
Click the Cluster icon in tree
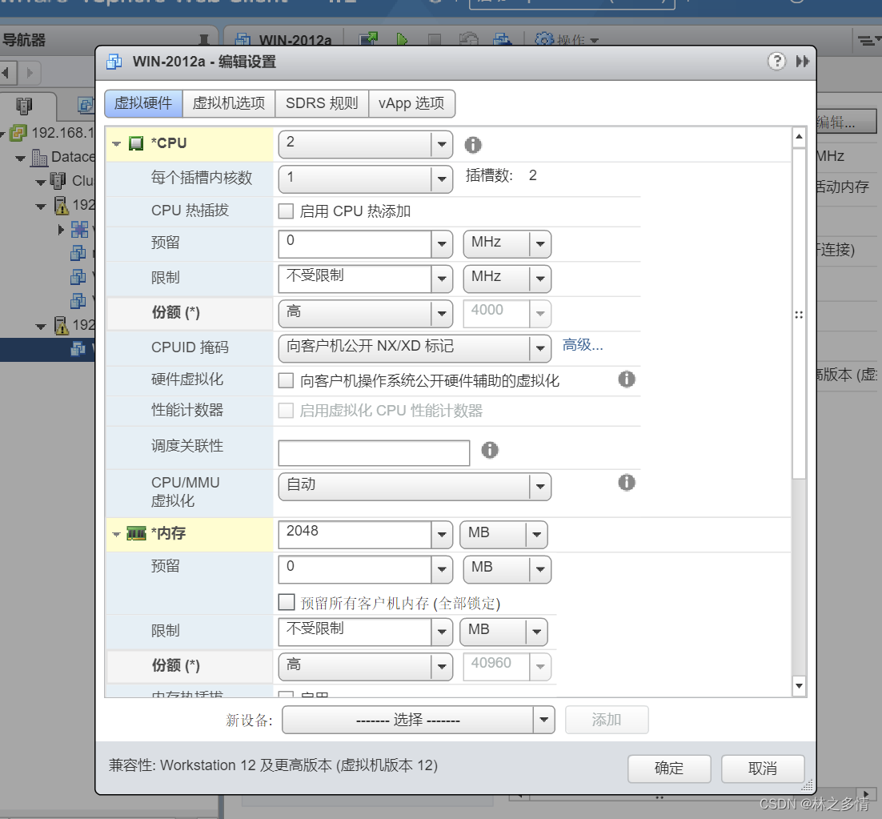click(58, 181)
